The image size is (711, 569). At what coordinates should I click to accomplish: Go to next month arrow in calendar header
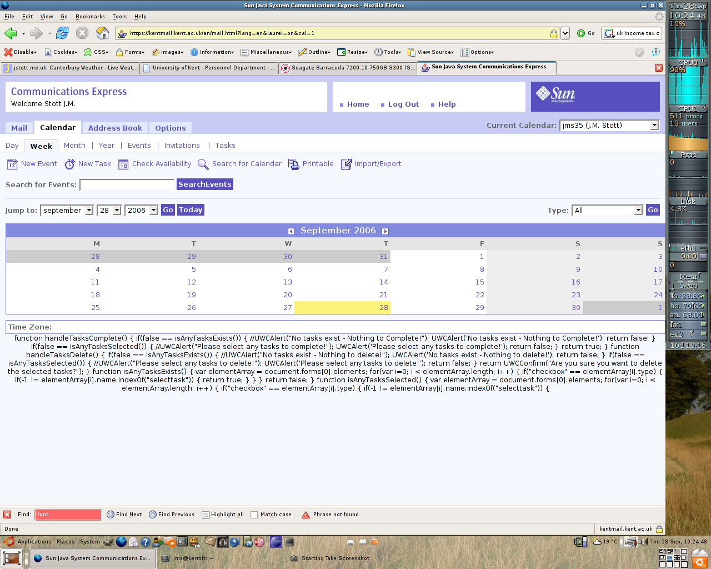tap(385, 231)
